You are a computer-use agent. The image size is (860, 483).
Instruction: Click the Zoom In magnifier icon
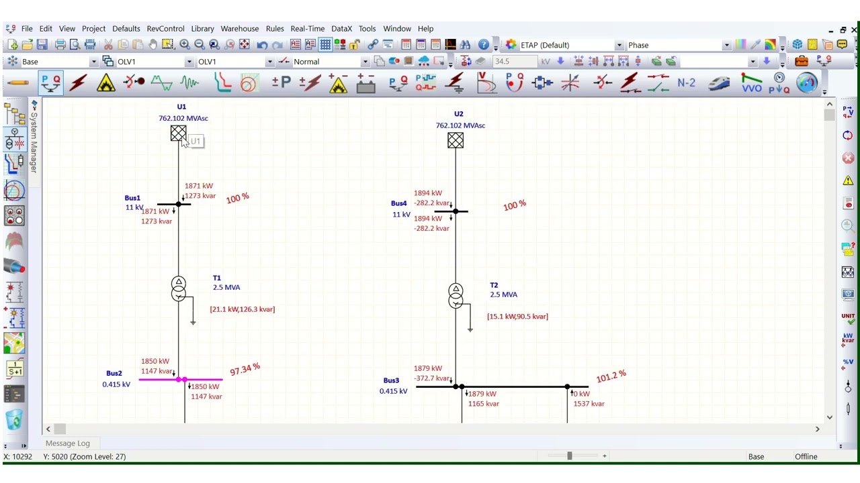(x=185, y=45)
